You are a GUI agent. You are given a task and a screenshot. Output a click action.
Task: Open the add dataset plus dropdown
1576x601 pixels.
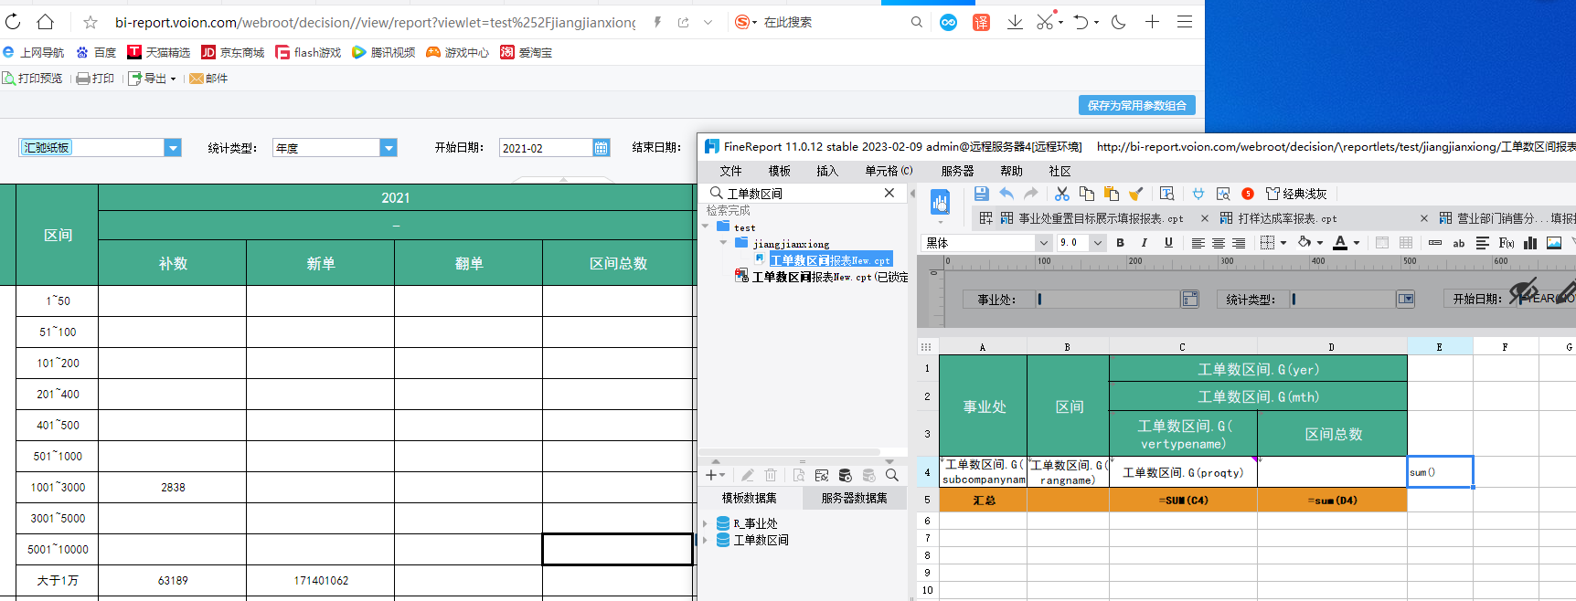click(x=715, y=475)
